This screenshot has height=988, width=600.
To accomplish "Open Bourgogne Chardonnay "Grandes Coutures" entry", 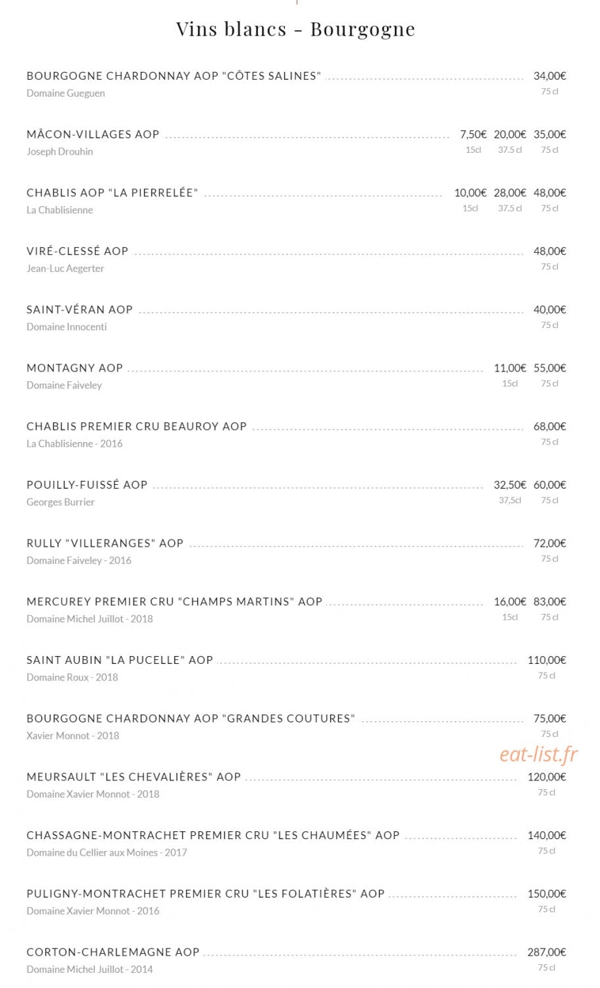I will [191, 719].
